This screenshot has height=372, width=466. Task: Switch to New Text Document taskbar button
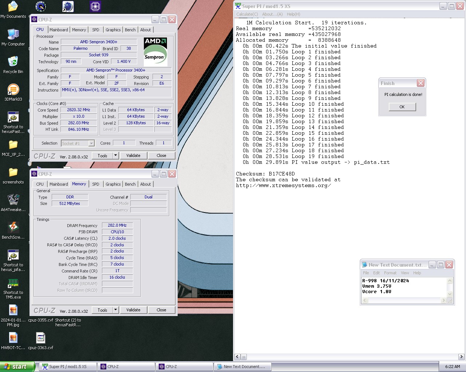point(242,367)
